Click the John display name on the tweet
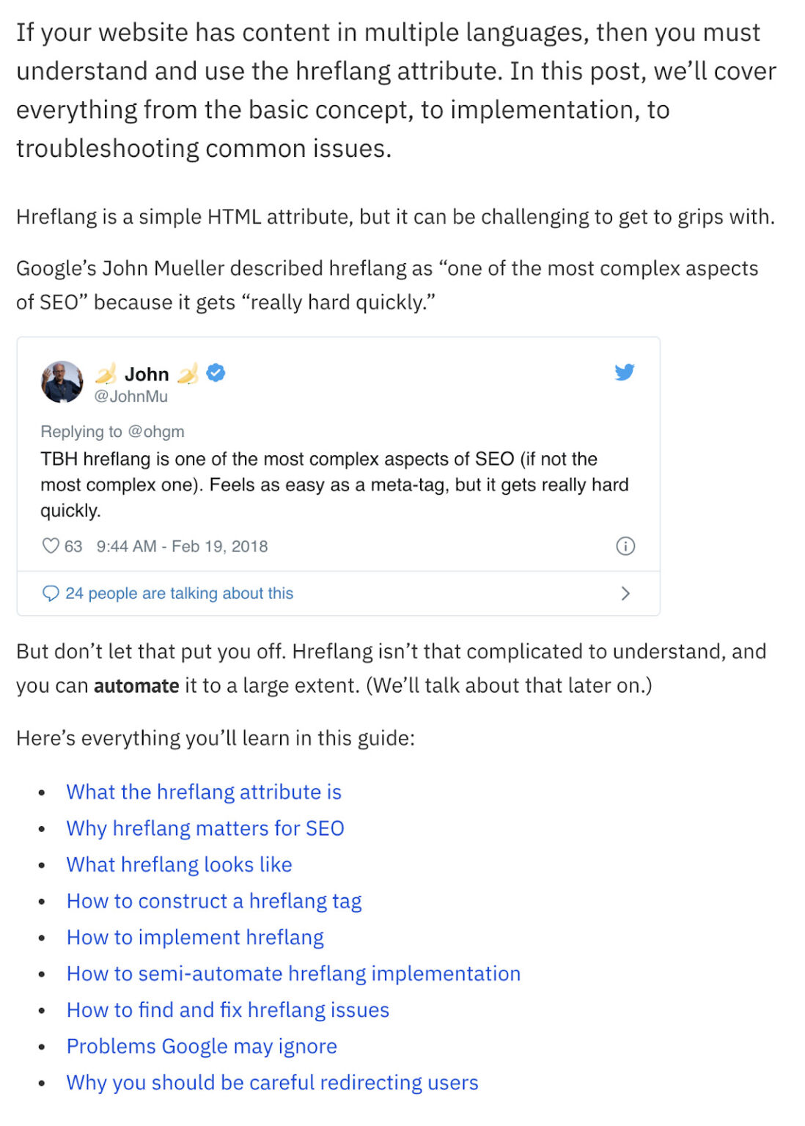The height and width of the screenshot is (1126, 805). [147, 374]
